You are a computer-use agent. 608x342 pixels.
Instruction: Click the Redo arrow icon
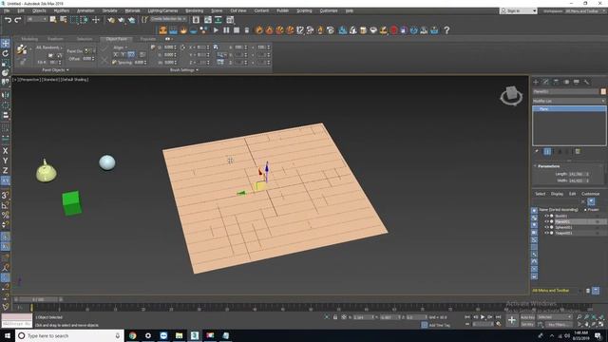coord(17,20)
